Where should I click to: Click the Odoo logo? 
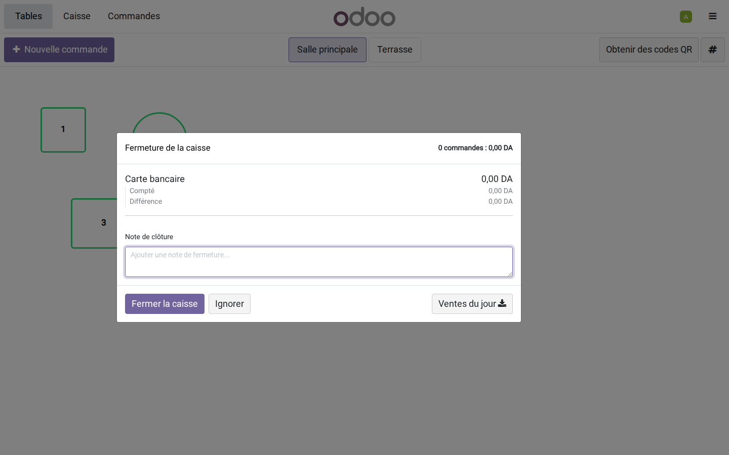tap(364, 17)
